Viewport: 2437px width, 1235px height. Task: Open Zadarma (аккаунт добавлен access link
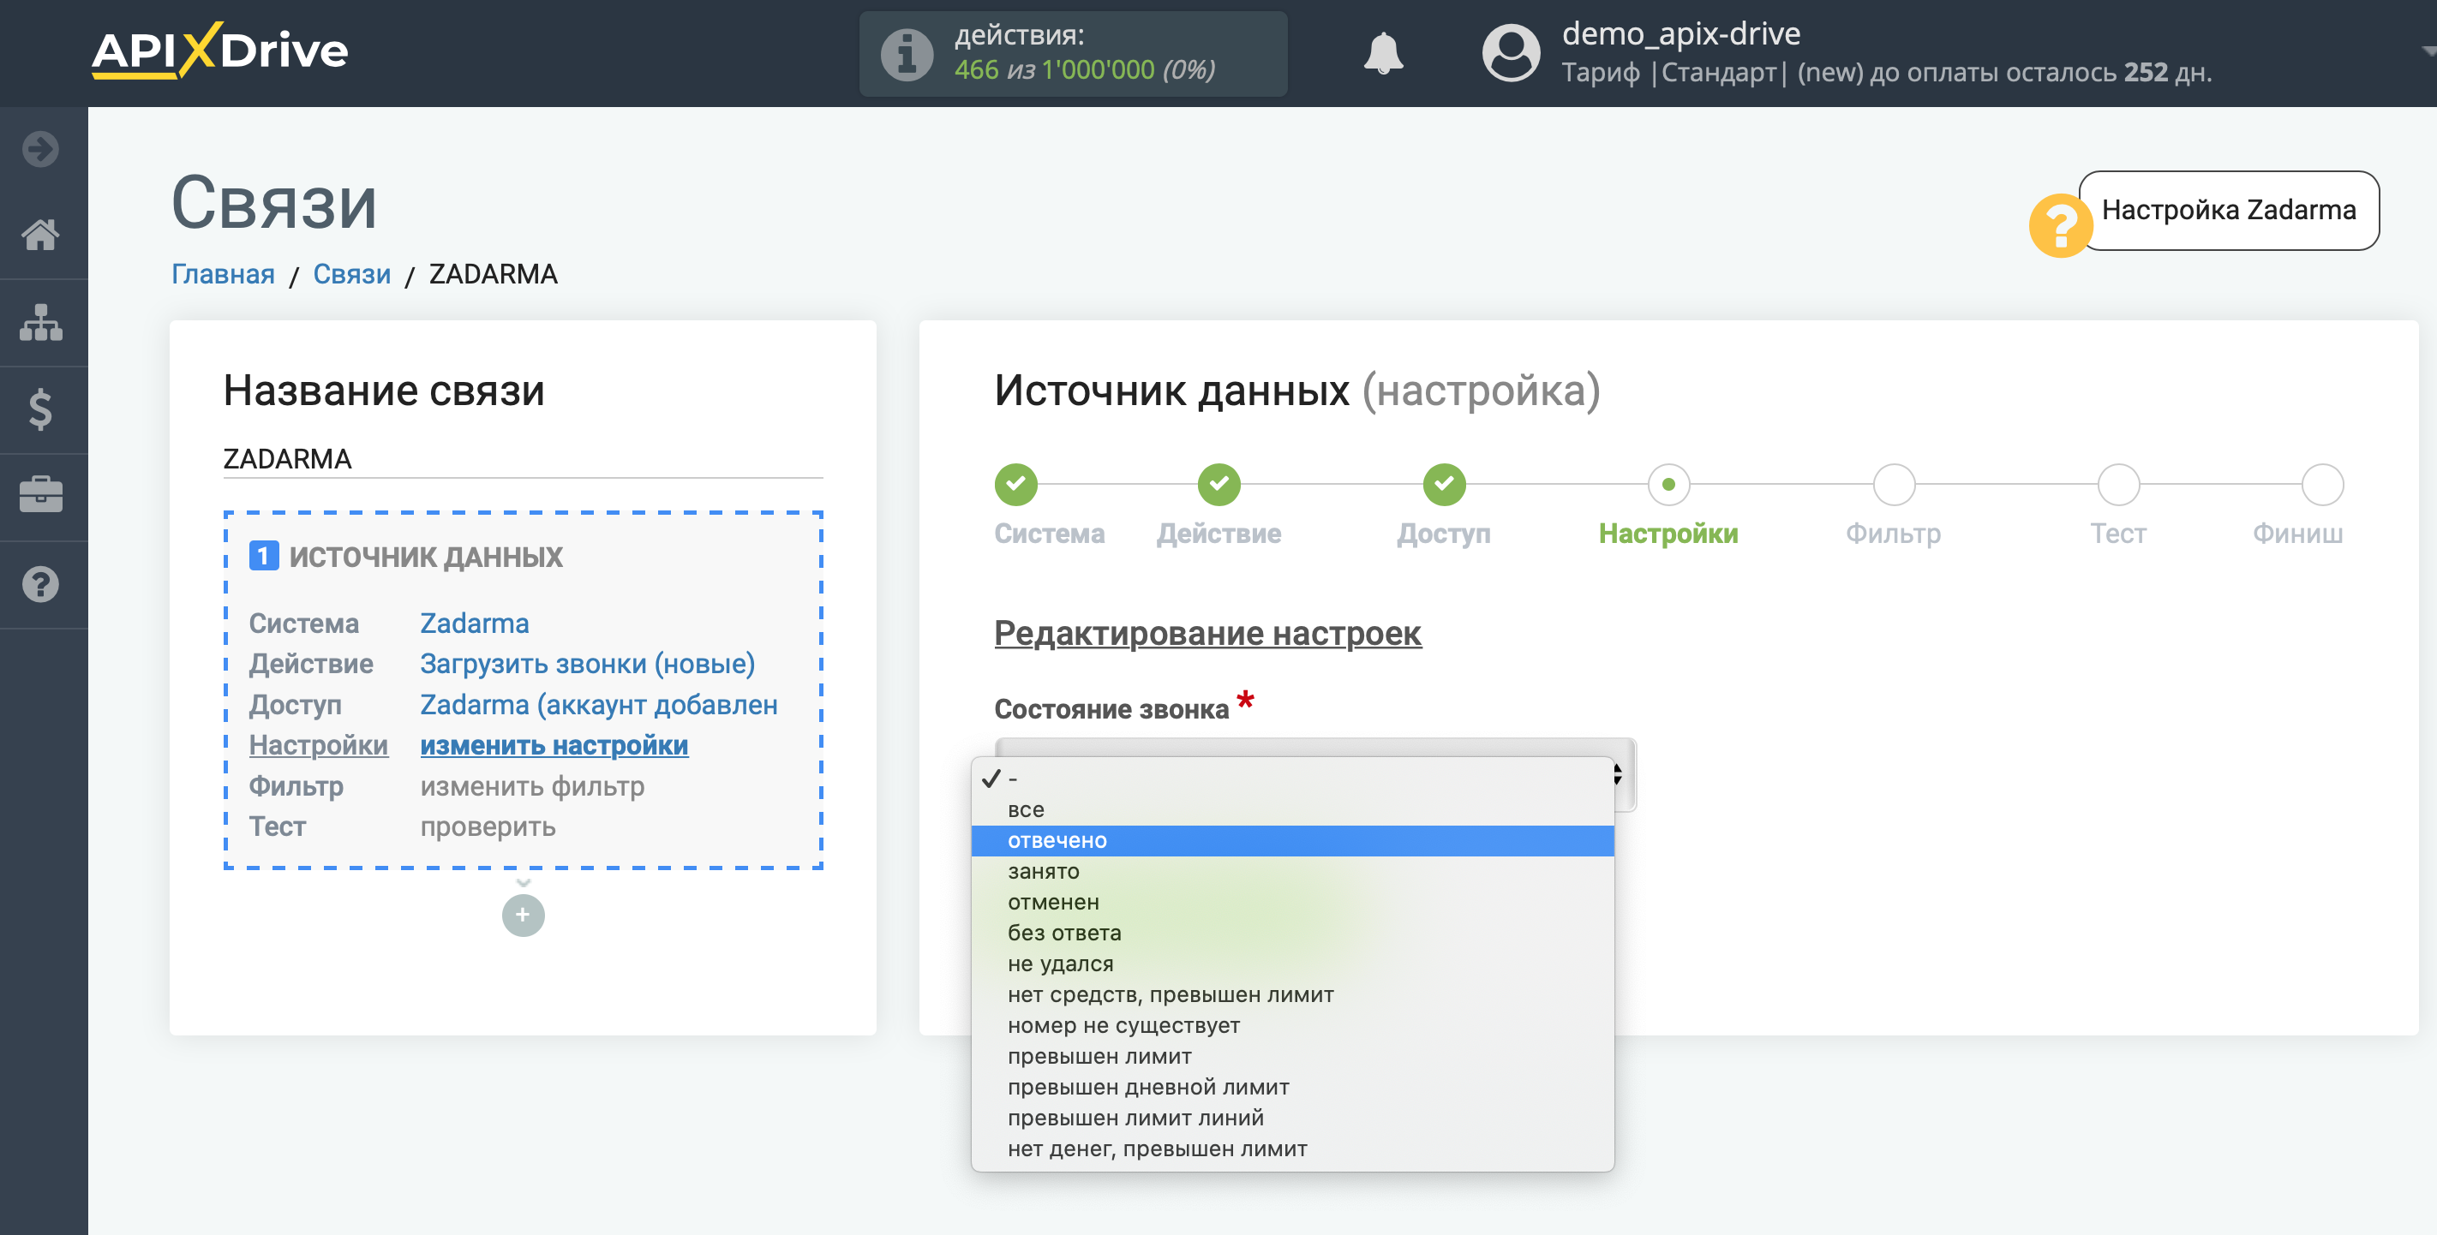(x=599, y=706)
